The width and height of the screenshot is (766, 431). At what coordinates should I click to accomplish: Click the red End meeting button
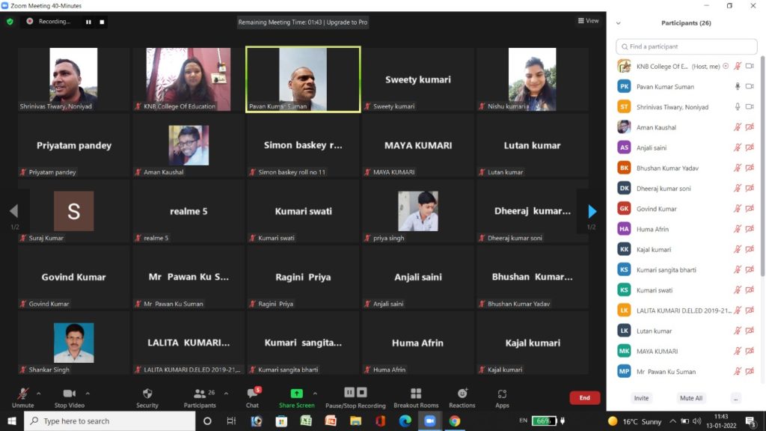coord(584,398)
